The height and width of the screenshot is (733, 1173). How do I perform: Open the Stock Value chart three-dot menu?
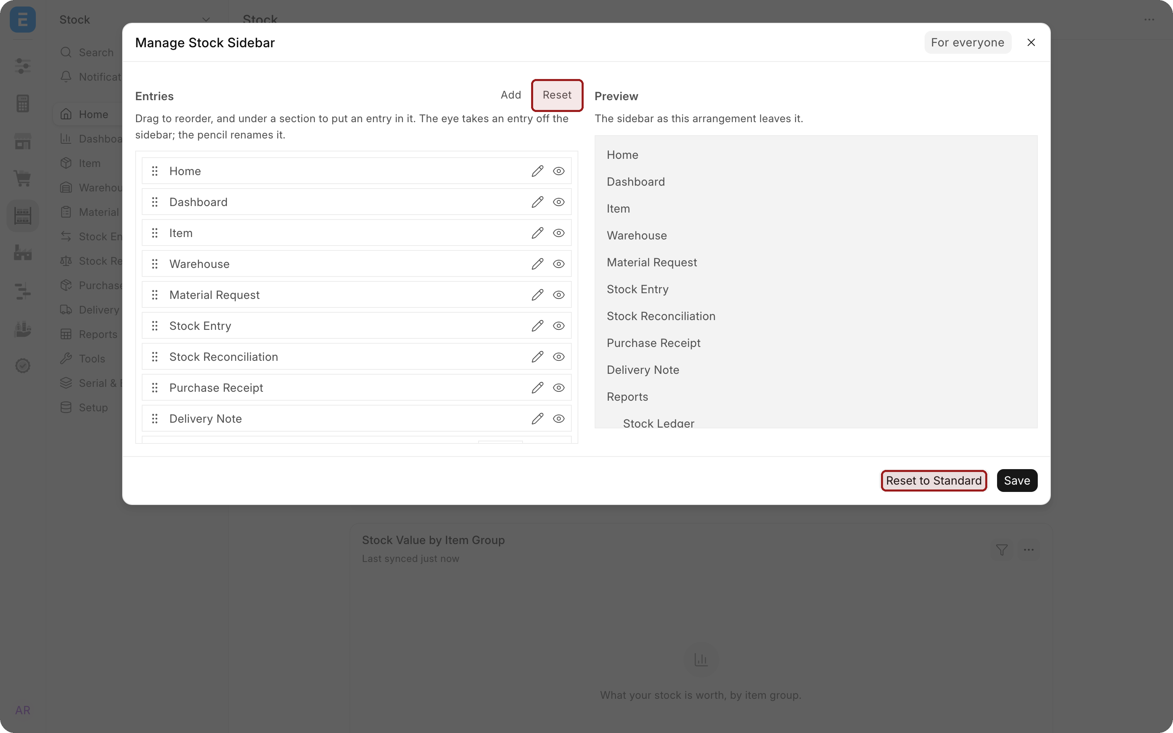point(1028,550)
